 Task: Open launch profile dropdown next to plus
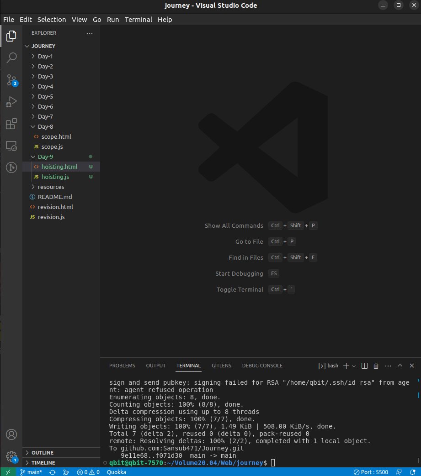[x=354, y=366]
